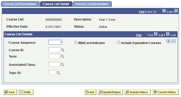The image size is (181, 97).
Task: Click View All in top header
Action: (x=151, y=12)
